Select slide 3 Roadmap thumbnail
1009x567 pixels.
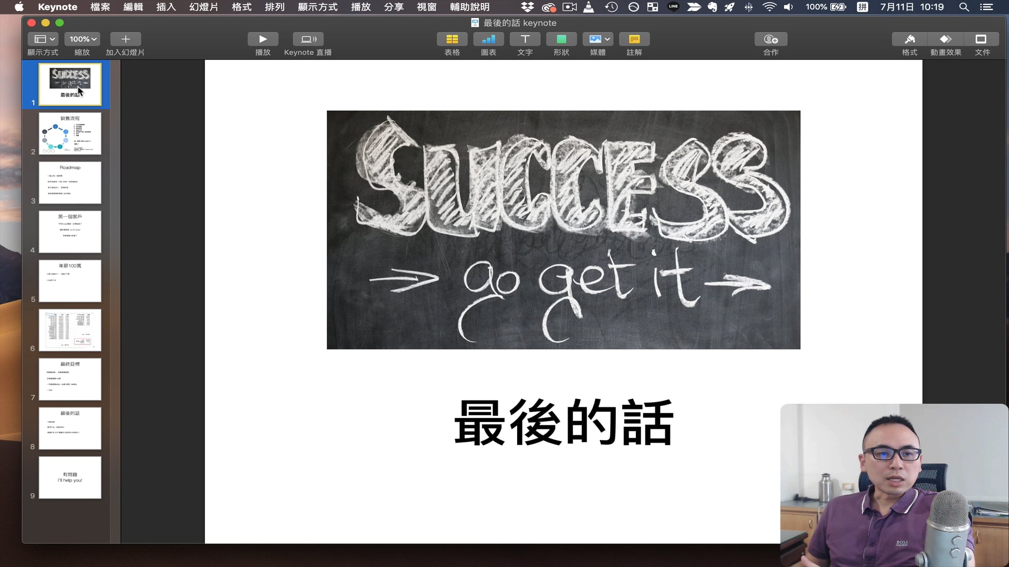coord(70,183)
